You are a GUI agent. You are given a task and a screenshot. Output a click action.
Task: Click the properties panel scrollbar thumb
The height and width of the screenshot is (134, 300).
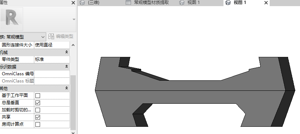pyautogui.click(x=73, y=102)
